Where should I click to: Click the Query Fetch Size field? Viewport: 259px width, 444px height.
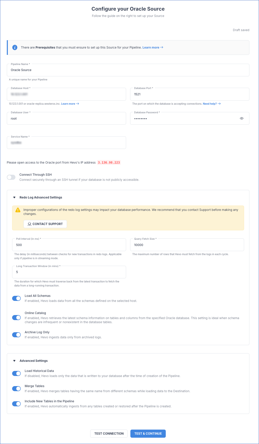pyautogui.click(x=187, y=245)
